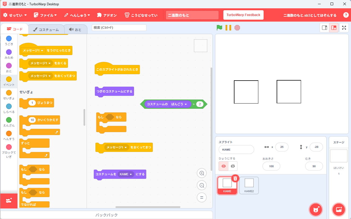Edit the project title field
The image size is (351, 219).
click(x=192, y=15)
